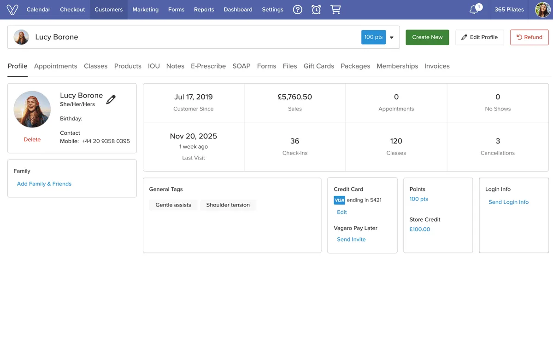This screenshot has width=553, height=350.
Task: Switch to the Appointments tab
Action: click(56, 66)
